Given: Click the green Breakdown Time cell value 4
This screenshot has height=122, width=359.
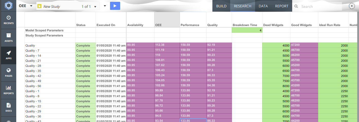Looking at the screenshot, I should 247,30.
